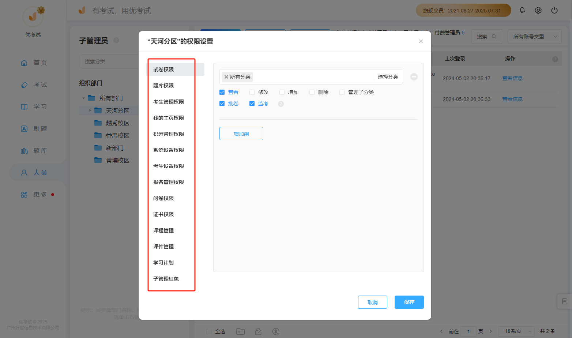Click the 保存 button
The height and width of the screenshot is (338, 572).
point(409,302)
